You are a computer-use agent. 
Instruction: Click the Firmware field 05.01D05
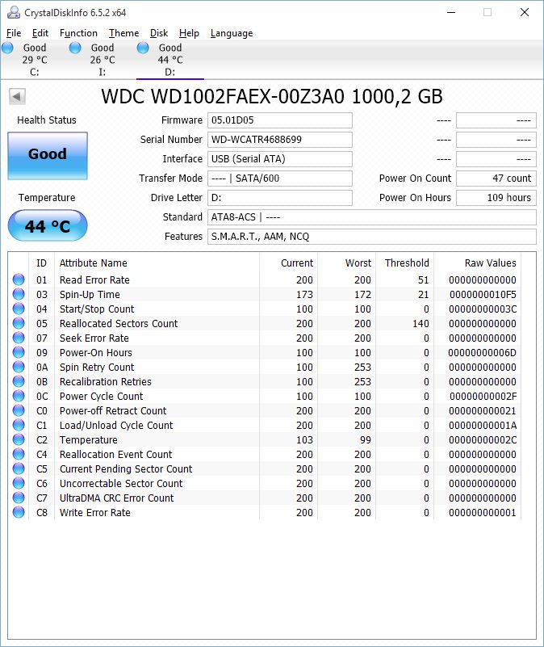pyautogui.click(x=279, y=120)
